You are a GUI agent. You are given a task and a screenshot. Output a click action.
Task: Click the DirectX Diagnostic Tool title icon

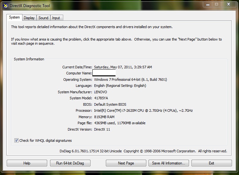pyautogui.click(x=5, y=6)
